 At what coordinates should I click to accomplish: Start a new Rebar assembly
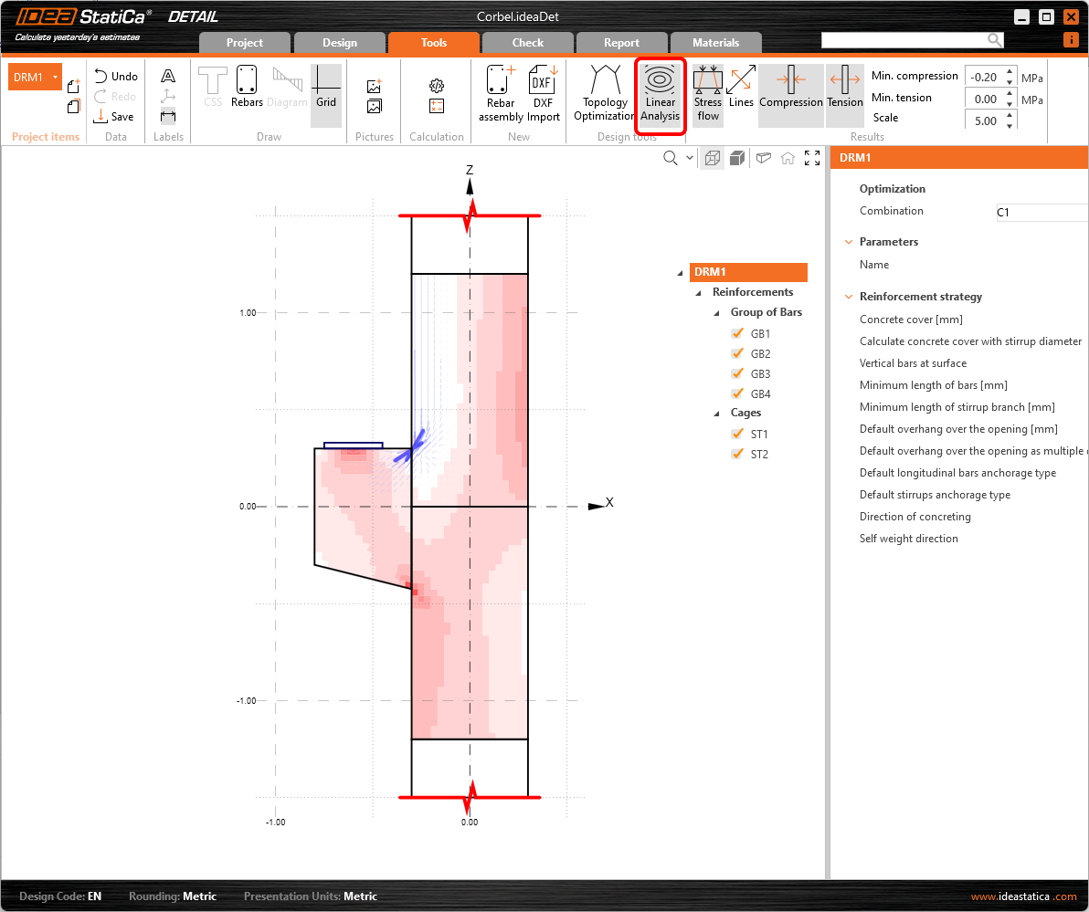click(500, 91)
